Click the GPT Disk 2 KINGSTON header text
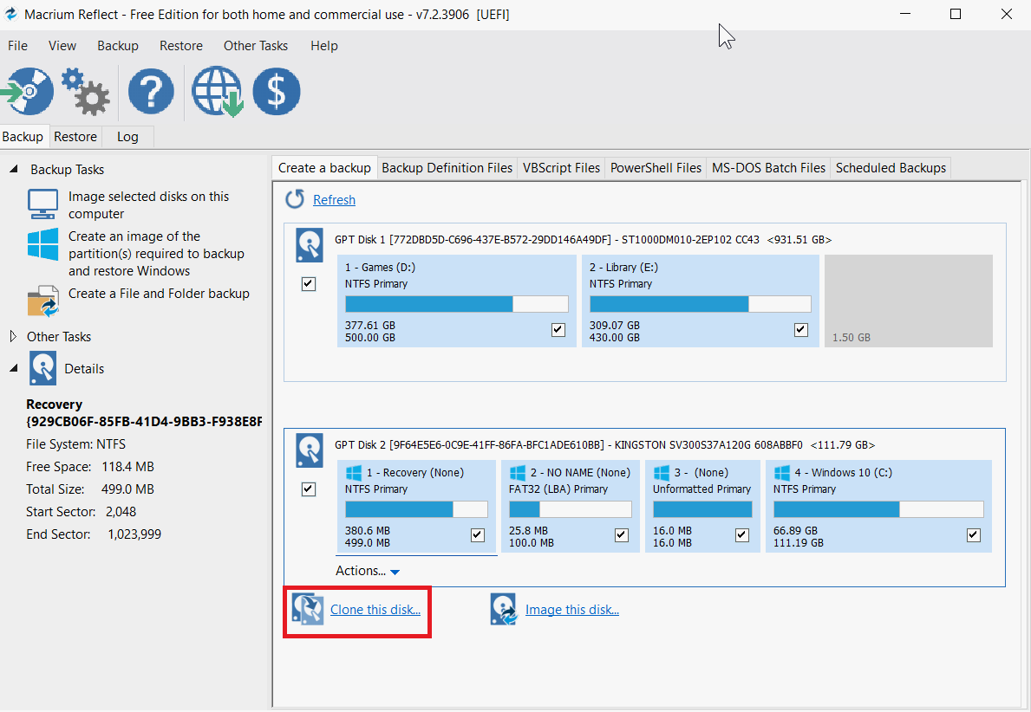Image resolution: width=1031 pixels, height=712 pixels. point(605,445)
